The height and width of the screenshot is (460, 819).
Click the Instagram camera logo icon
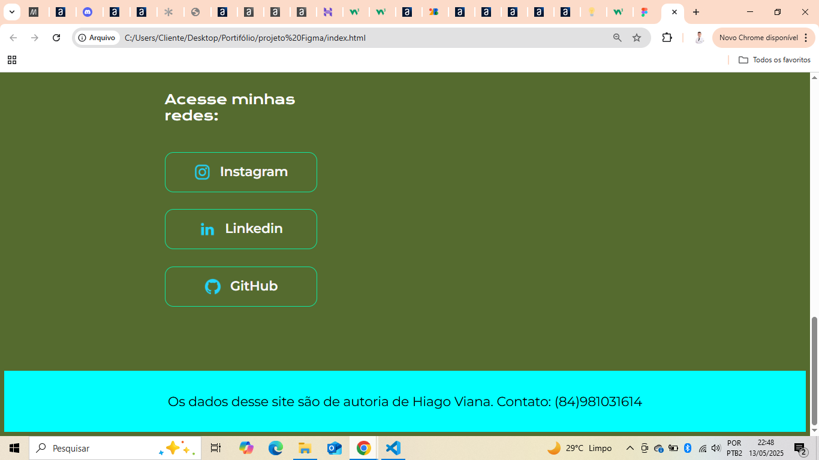coord(203,172)
